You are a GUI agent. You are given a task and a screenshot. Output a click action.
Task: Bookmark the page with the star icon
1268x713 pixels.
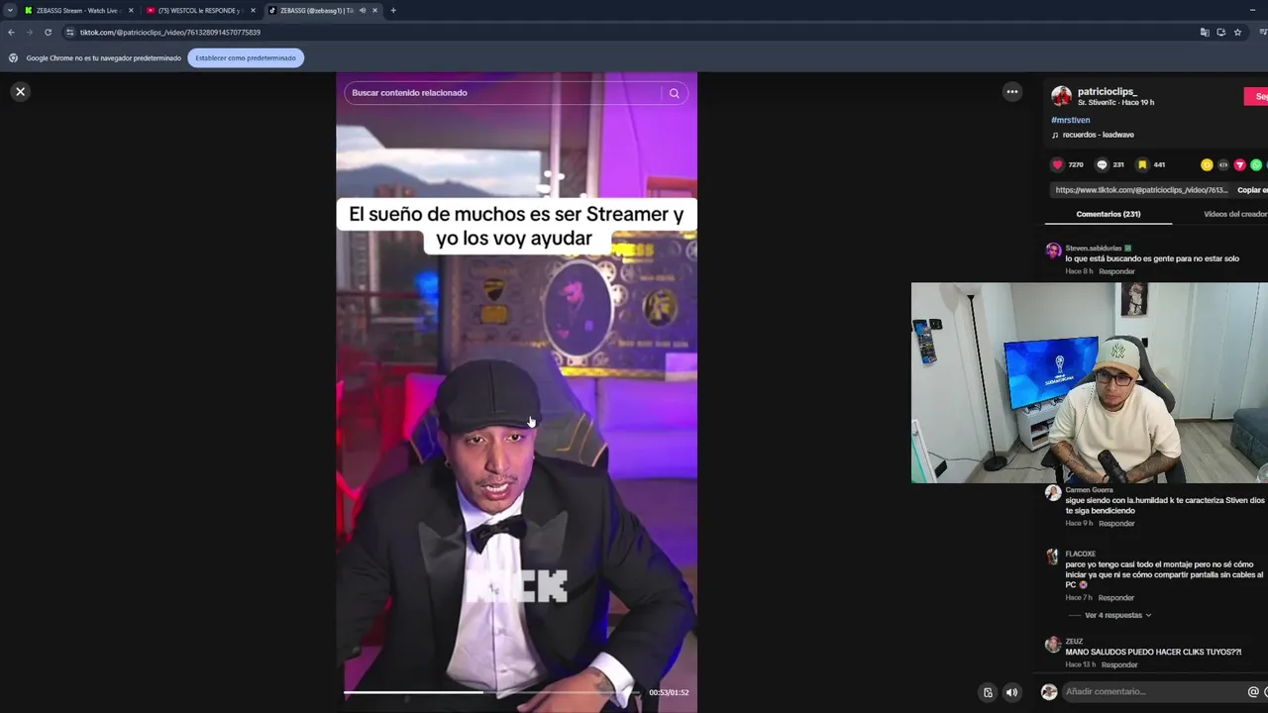click(1237, 32)
